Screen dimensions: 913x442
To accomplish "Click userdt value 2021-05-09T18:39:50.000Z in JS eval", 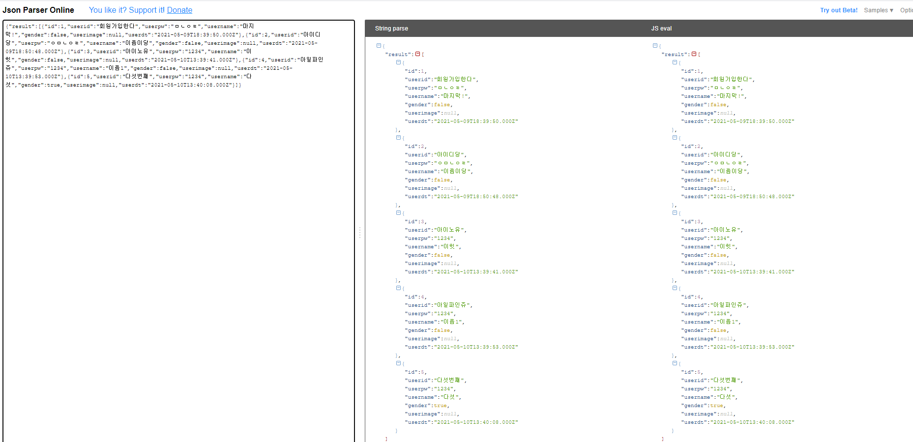I will point(752,121).
